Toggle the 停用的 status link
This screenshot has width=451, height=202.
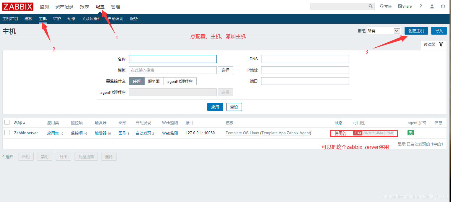tap(340, 133)
